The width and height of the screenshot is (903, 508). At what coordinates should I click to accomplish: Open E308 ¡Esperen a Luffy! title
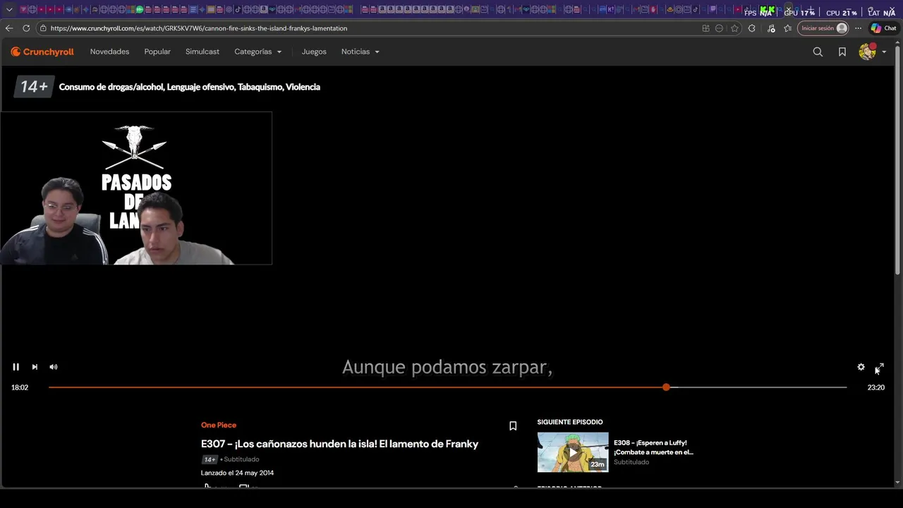point(653,447)
